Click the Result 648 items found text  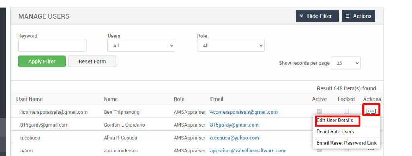[346, 88]
